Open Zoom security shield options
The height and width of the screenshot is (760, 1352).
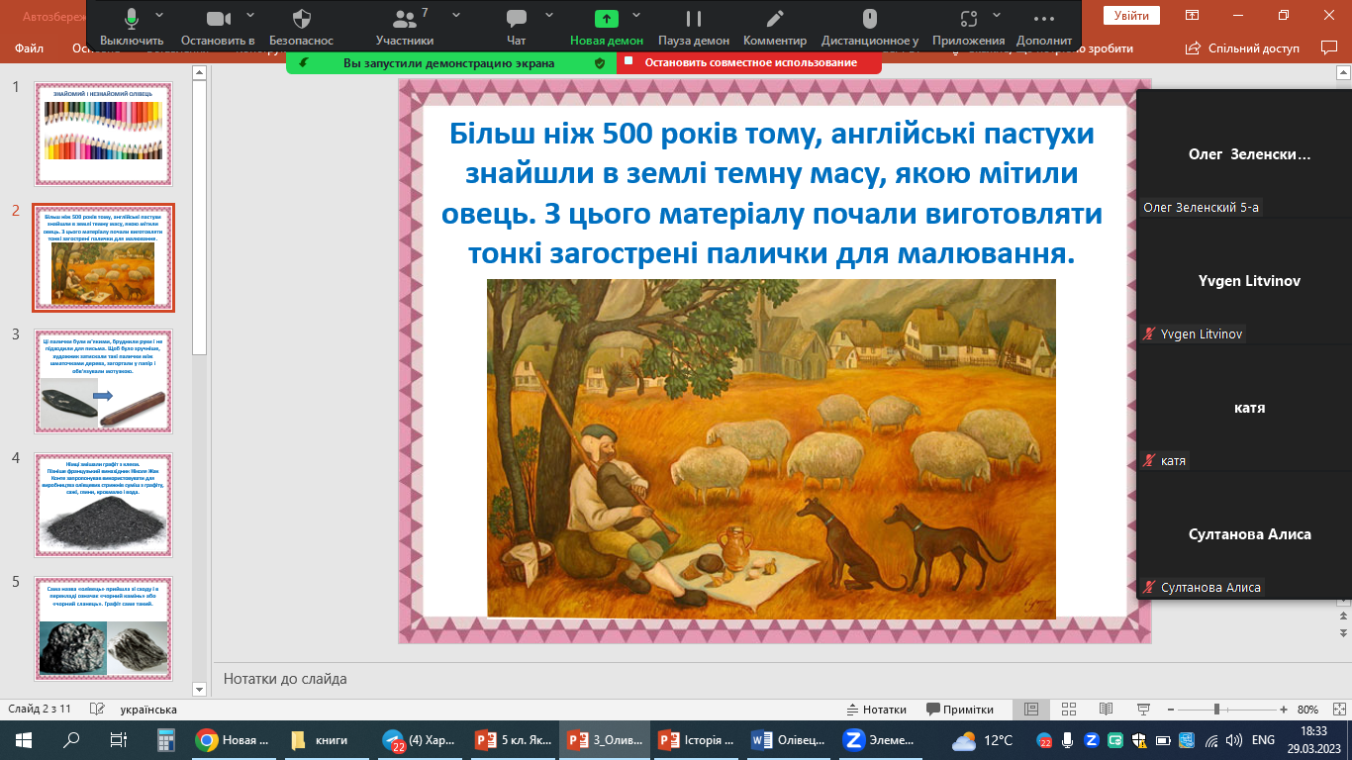click(301, 26)
